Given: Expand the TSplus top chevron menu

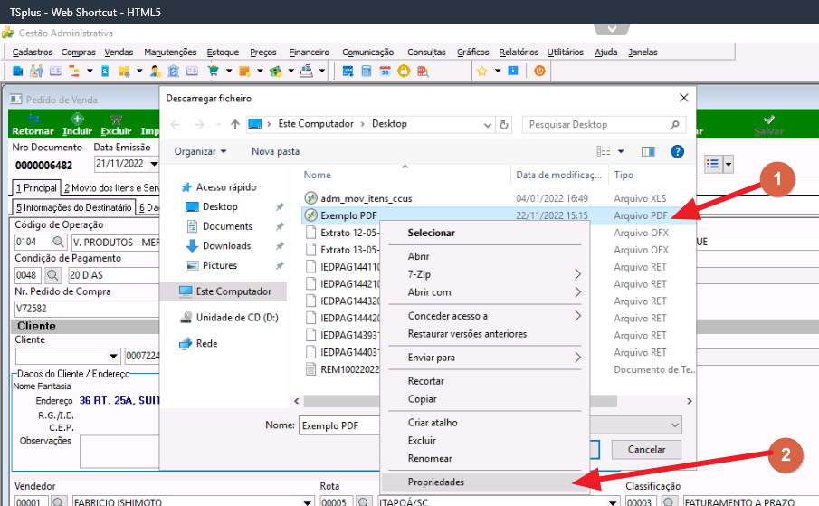Looking at the screenshot, I should (x=612, y=29).
